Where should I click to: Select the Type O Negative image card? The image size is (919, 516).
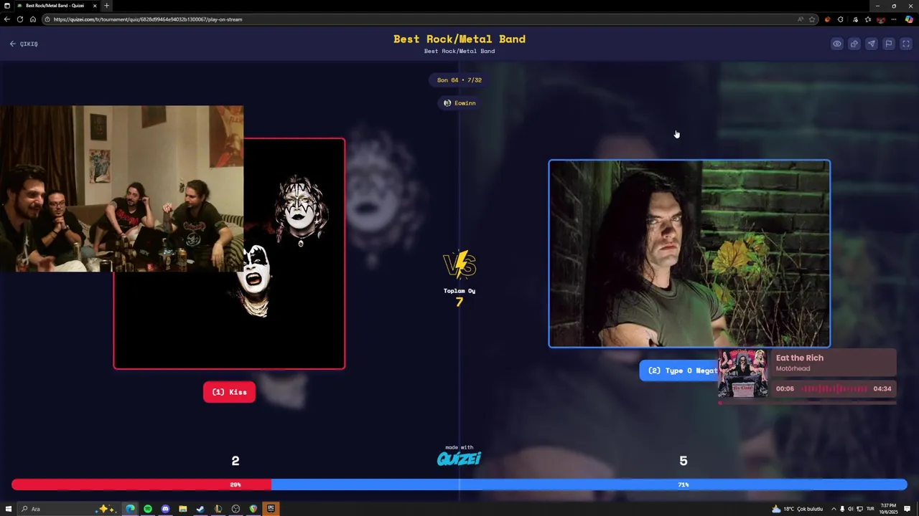coord(689,254)
